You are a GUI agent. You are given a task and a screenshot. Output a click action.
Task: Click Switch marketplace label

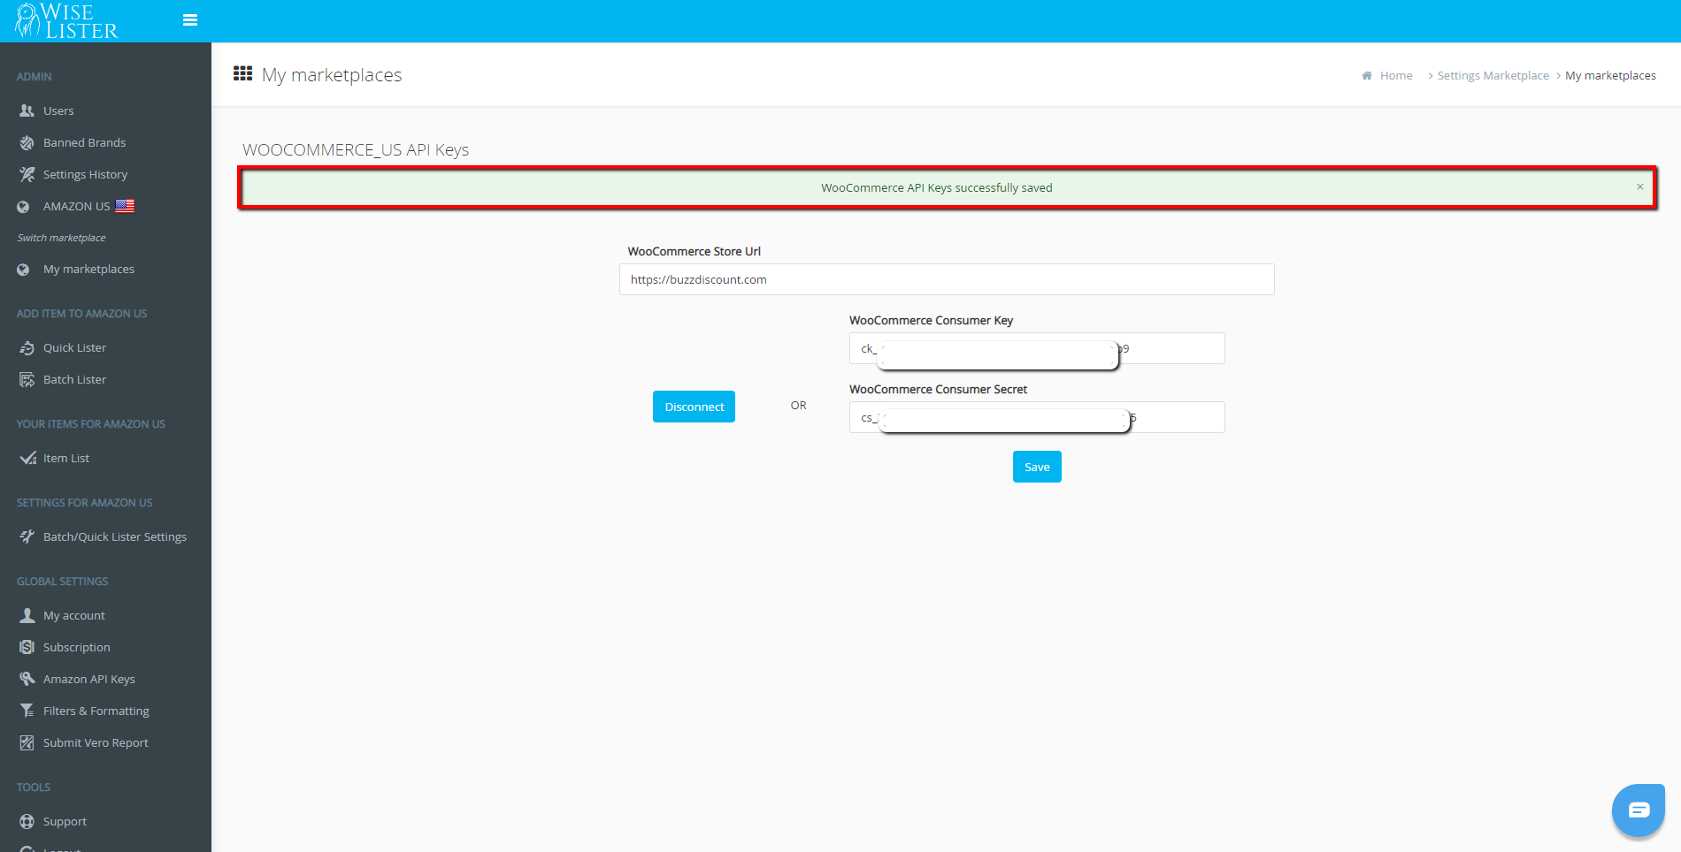click(x=61, y=238)
